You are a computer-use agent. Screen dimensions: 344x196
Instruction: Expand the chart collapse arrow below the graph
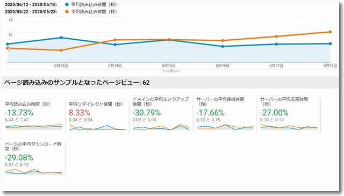(x=171, y=70)
